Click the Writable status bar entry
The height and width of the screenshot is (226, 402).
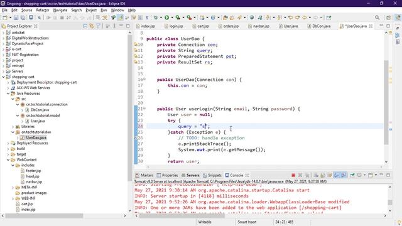(x=205, y=222)
